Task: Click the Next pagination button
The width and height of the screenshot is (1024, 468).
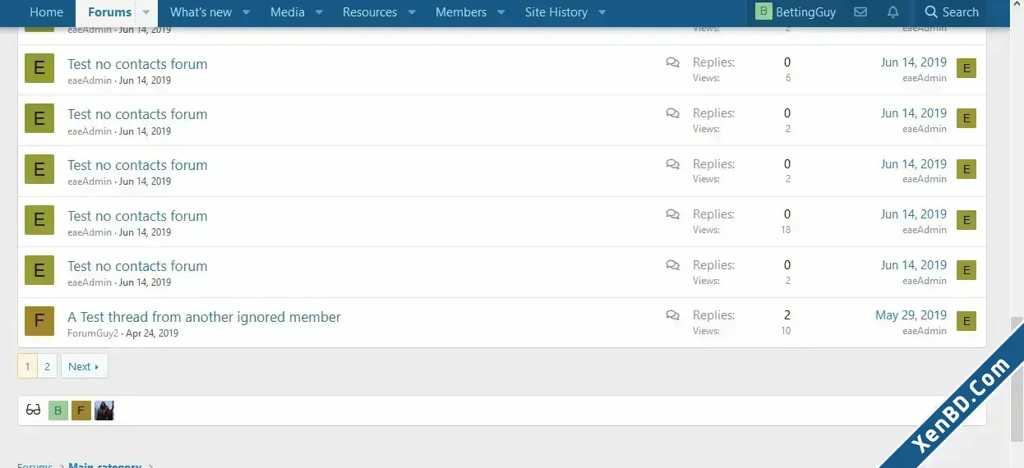Action: [x=84, y=366]
